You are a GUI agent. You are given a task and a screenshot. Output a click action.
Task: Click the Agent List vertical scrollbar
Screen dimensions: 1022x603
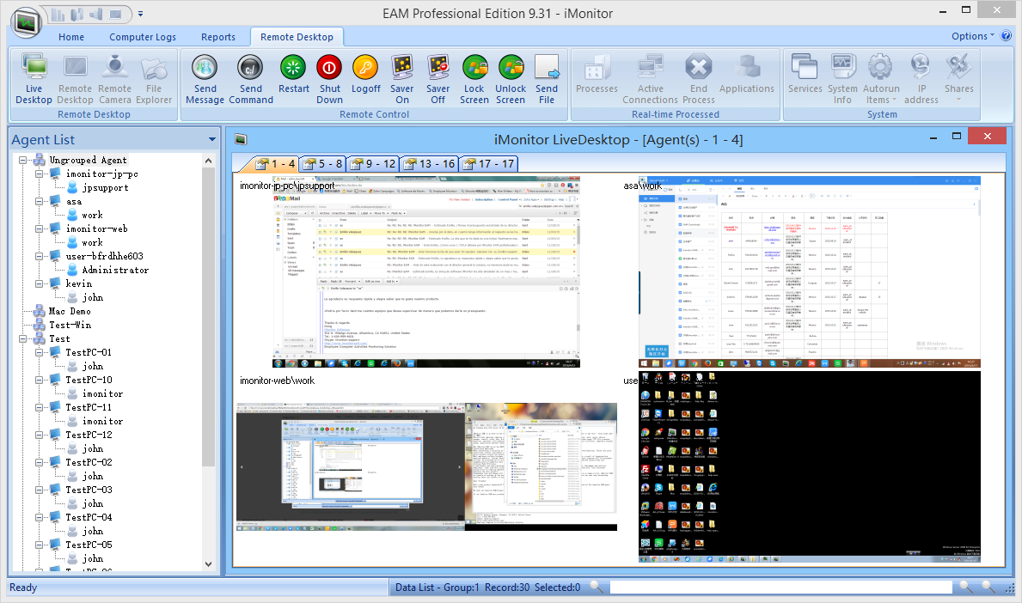[x=208, y=344]
